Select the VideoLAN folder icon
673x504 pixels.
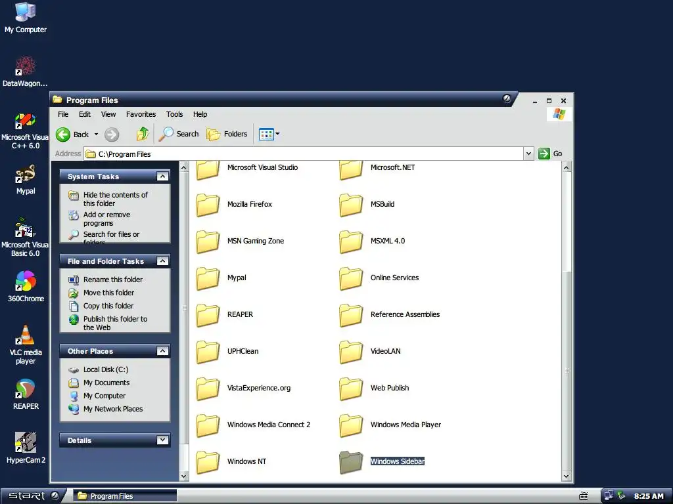351,352
